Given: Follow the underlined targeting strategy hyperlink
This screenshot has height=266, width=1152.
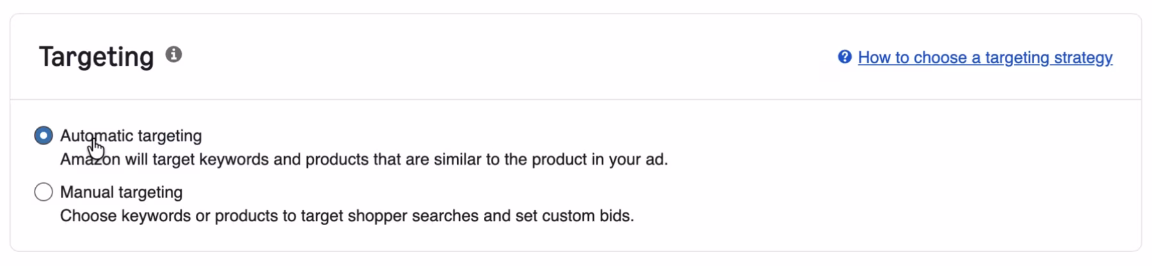Looking at the screenshot, I should 984,58.
